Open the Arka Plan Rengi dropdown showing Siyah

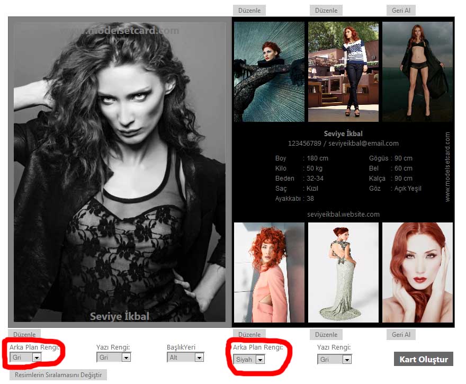pyautogui.click(x=249, y=360)
